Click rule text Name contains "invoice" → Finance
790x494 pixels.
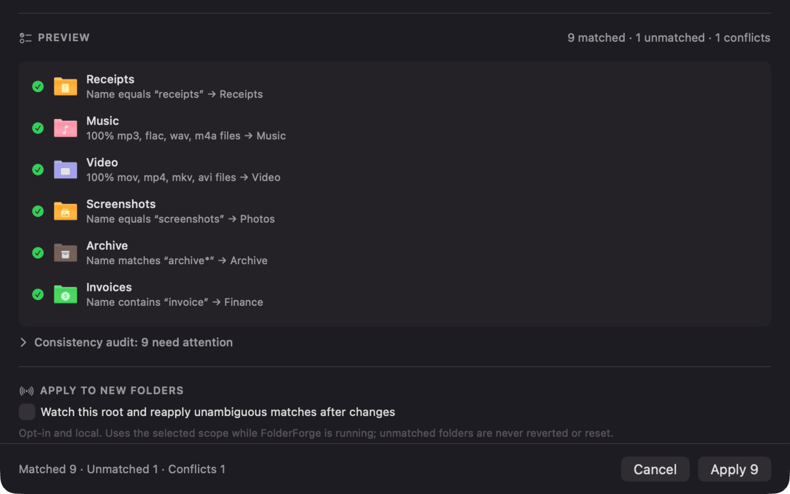click(x=174, y=302)
